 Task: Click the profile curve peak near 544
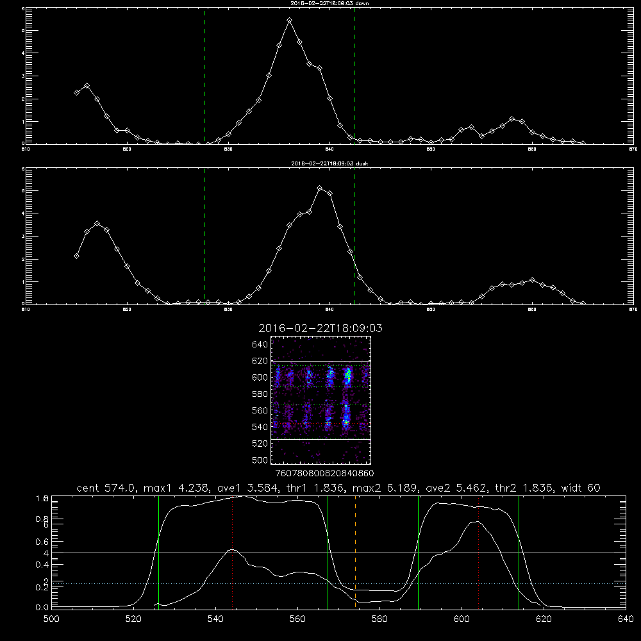click(232, 550)
